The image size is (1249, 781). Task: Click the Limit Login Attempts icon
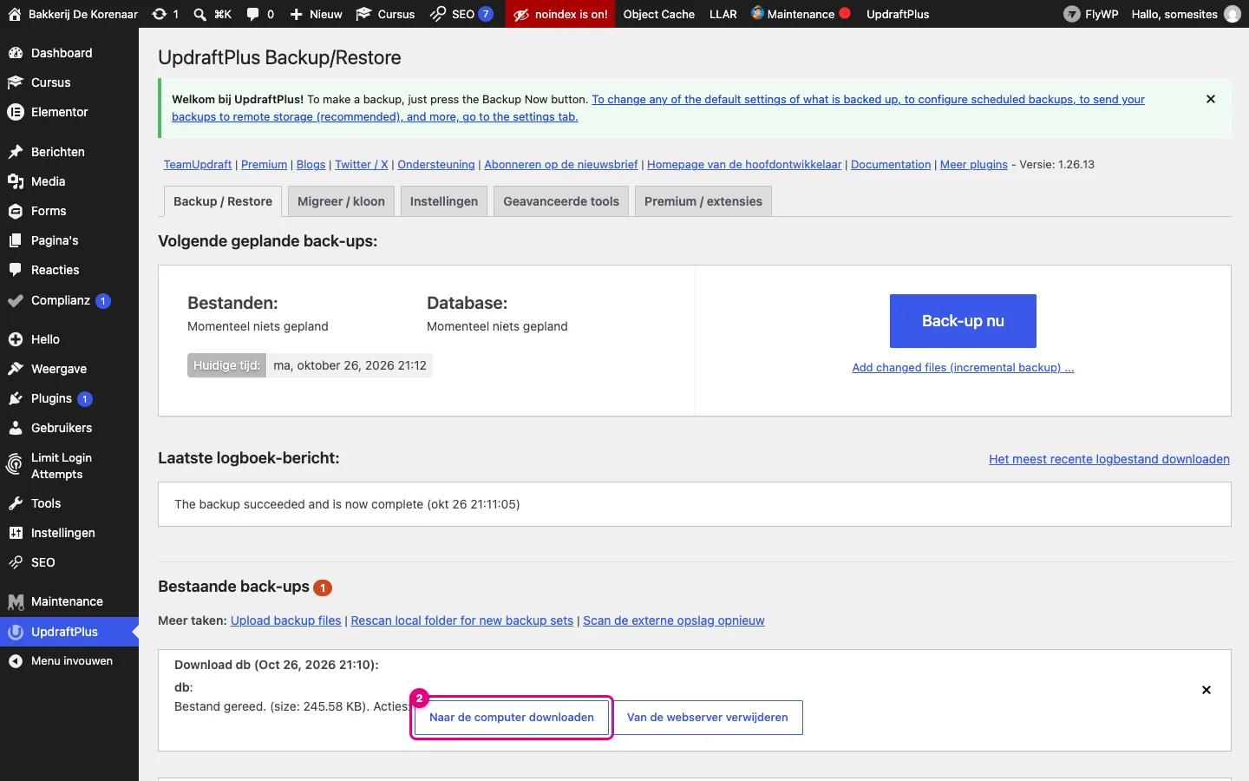(15, 465)
